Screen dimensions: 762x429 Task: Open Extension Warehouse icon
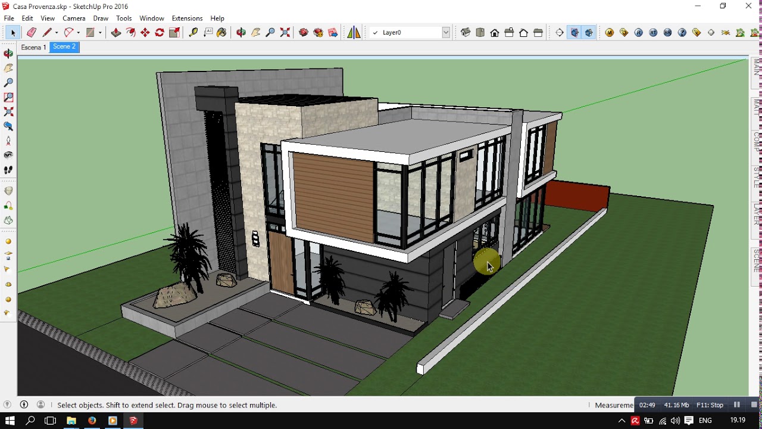pyautogui.click(x=318, y=33)
